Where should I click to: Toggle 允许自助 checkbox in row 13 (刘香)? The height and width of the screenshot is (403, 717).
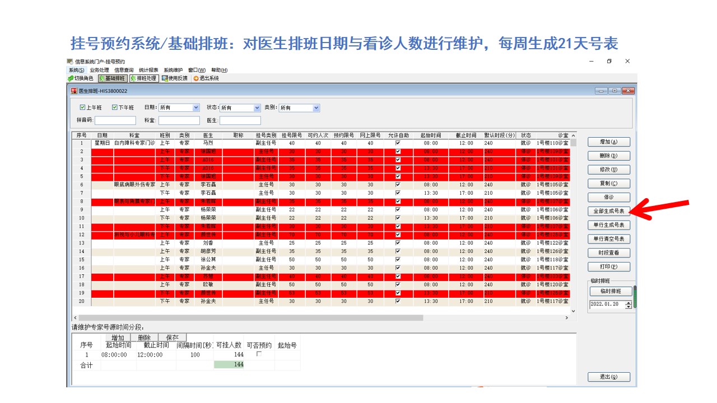click(398, 243)
